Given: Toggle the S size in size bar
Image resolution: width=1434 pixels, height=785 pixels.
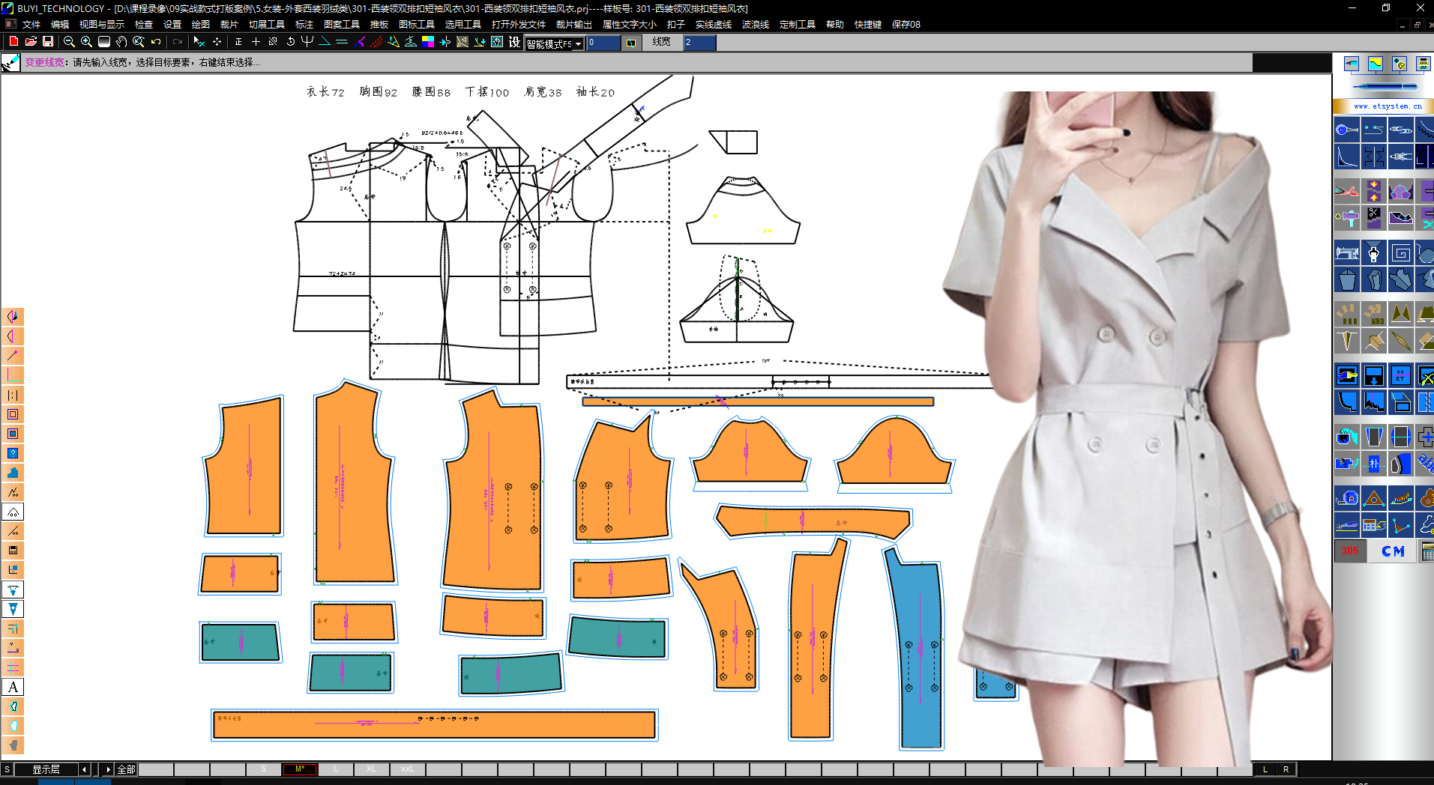Looking at the screenshot, I should [263, 769].
